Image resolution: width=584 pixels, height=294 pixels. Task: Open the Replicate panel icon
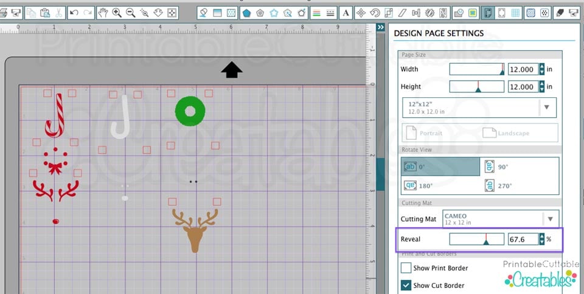coord(430,13)
